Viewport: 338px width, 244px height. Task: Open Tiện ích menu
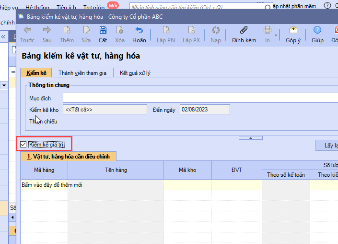tap(66, 8)
